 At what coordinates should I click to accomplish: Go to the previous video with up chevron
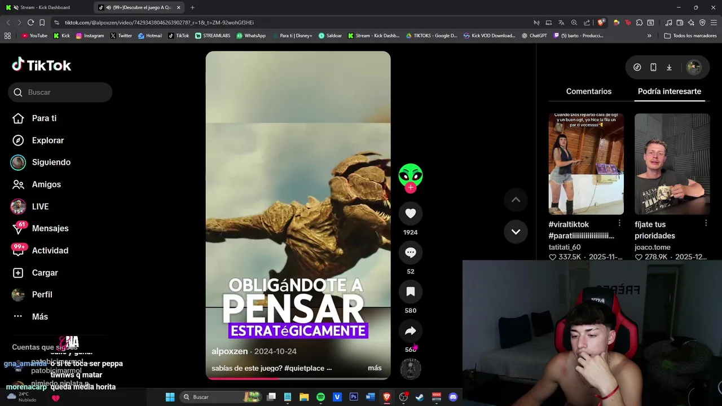tap(516, 200)
